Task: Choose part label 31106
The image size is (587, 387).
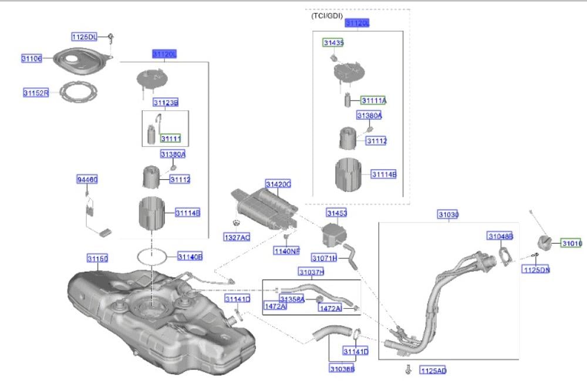Action: click(x=32, y=59)
